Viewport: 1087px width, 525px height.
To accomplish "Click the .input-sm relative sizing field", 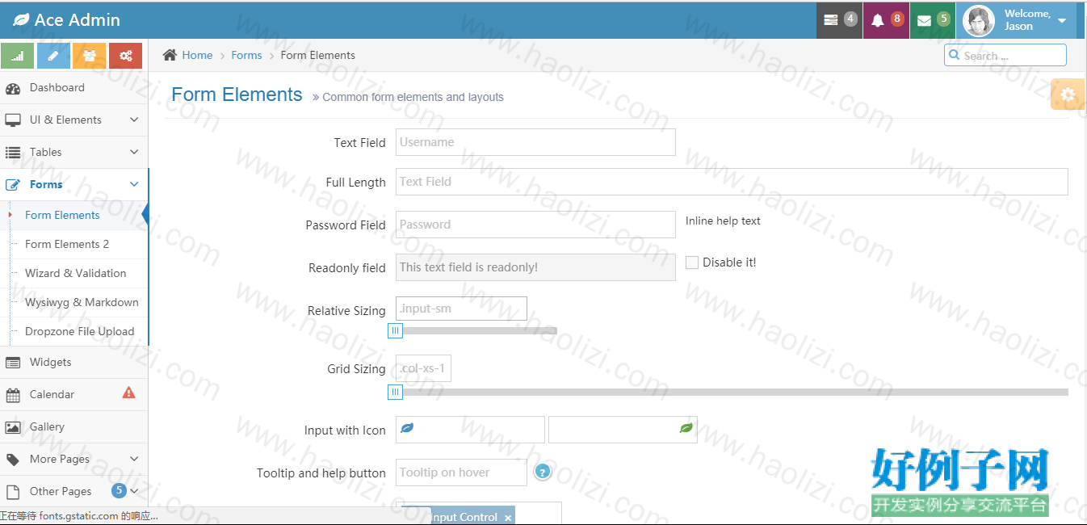I will (x=461, y=309).
